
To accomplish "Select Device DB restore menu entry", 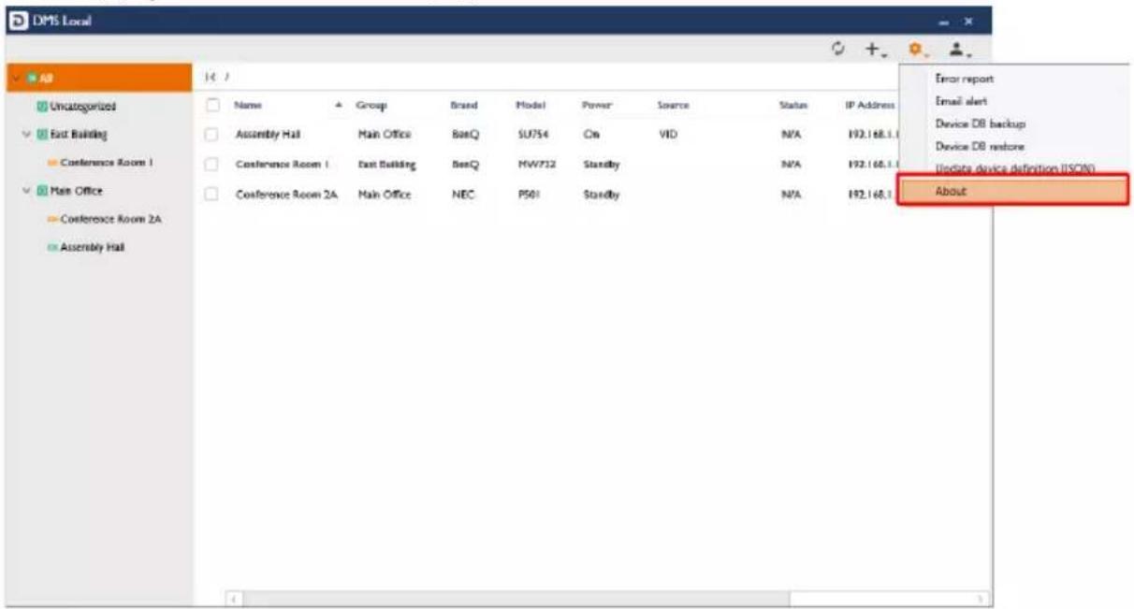I will [x=980, y=147].
